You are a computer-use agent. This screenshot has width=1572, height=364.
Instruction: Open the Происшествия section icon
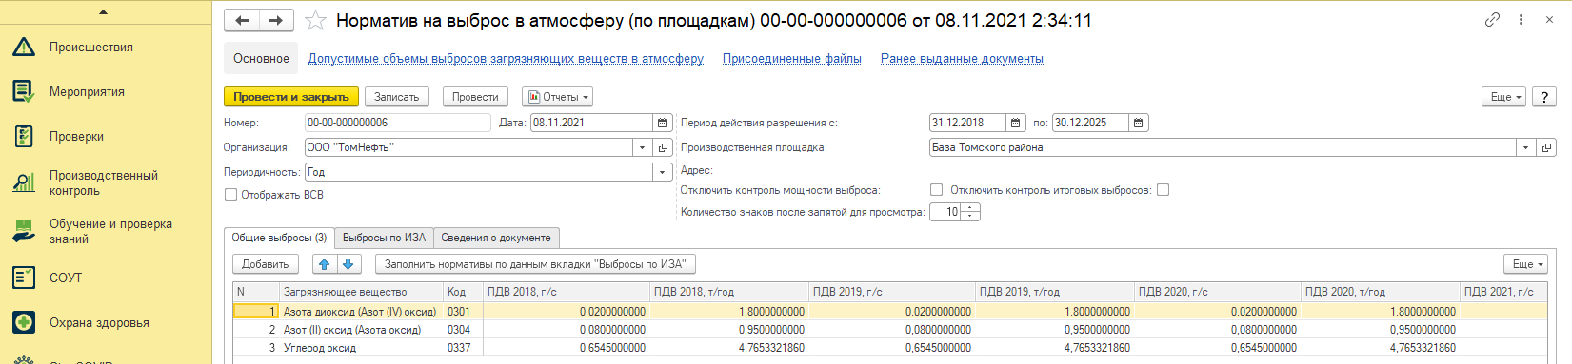[x=24, y=47]
